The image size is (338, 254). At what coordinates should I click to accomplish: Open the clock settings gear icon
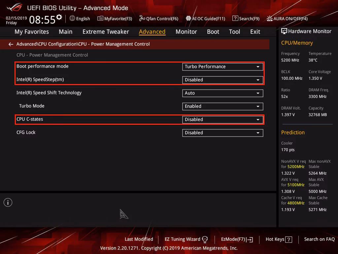coord(59,17)
